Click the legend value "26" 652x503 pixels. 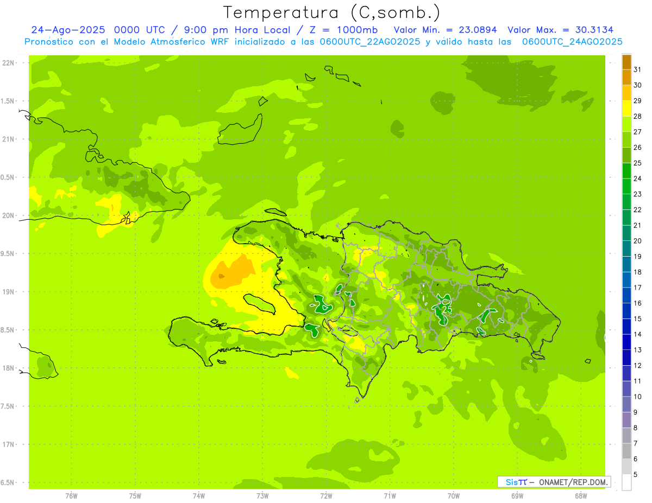pos(637,148)
